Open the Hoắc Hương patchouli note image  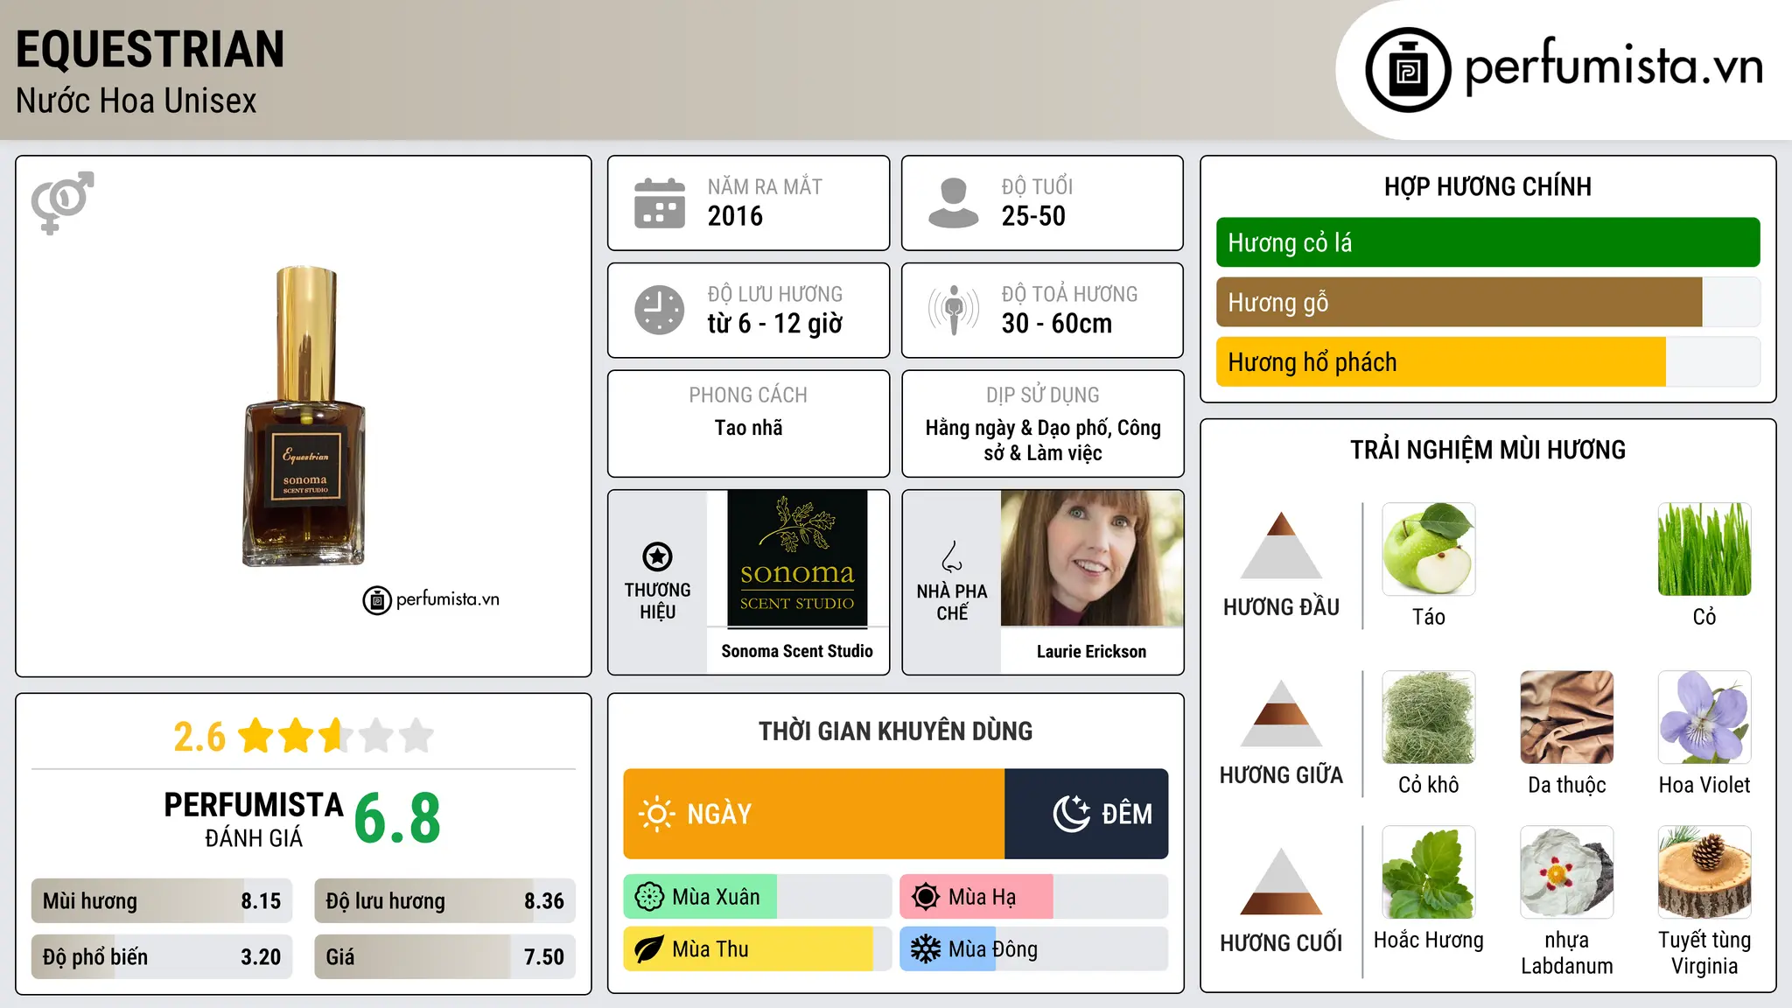(x=1429, y=872)
